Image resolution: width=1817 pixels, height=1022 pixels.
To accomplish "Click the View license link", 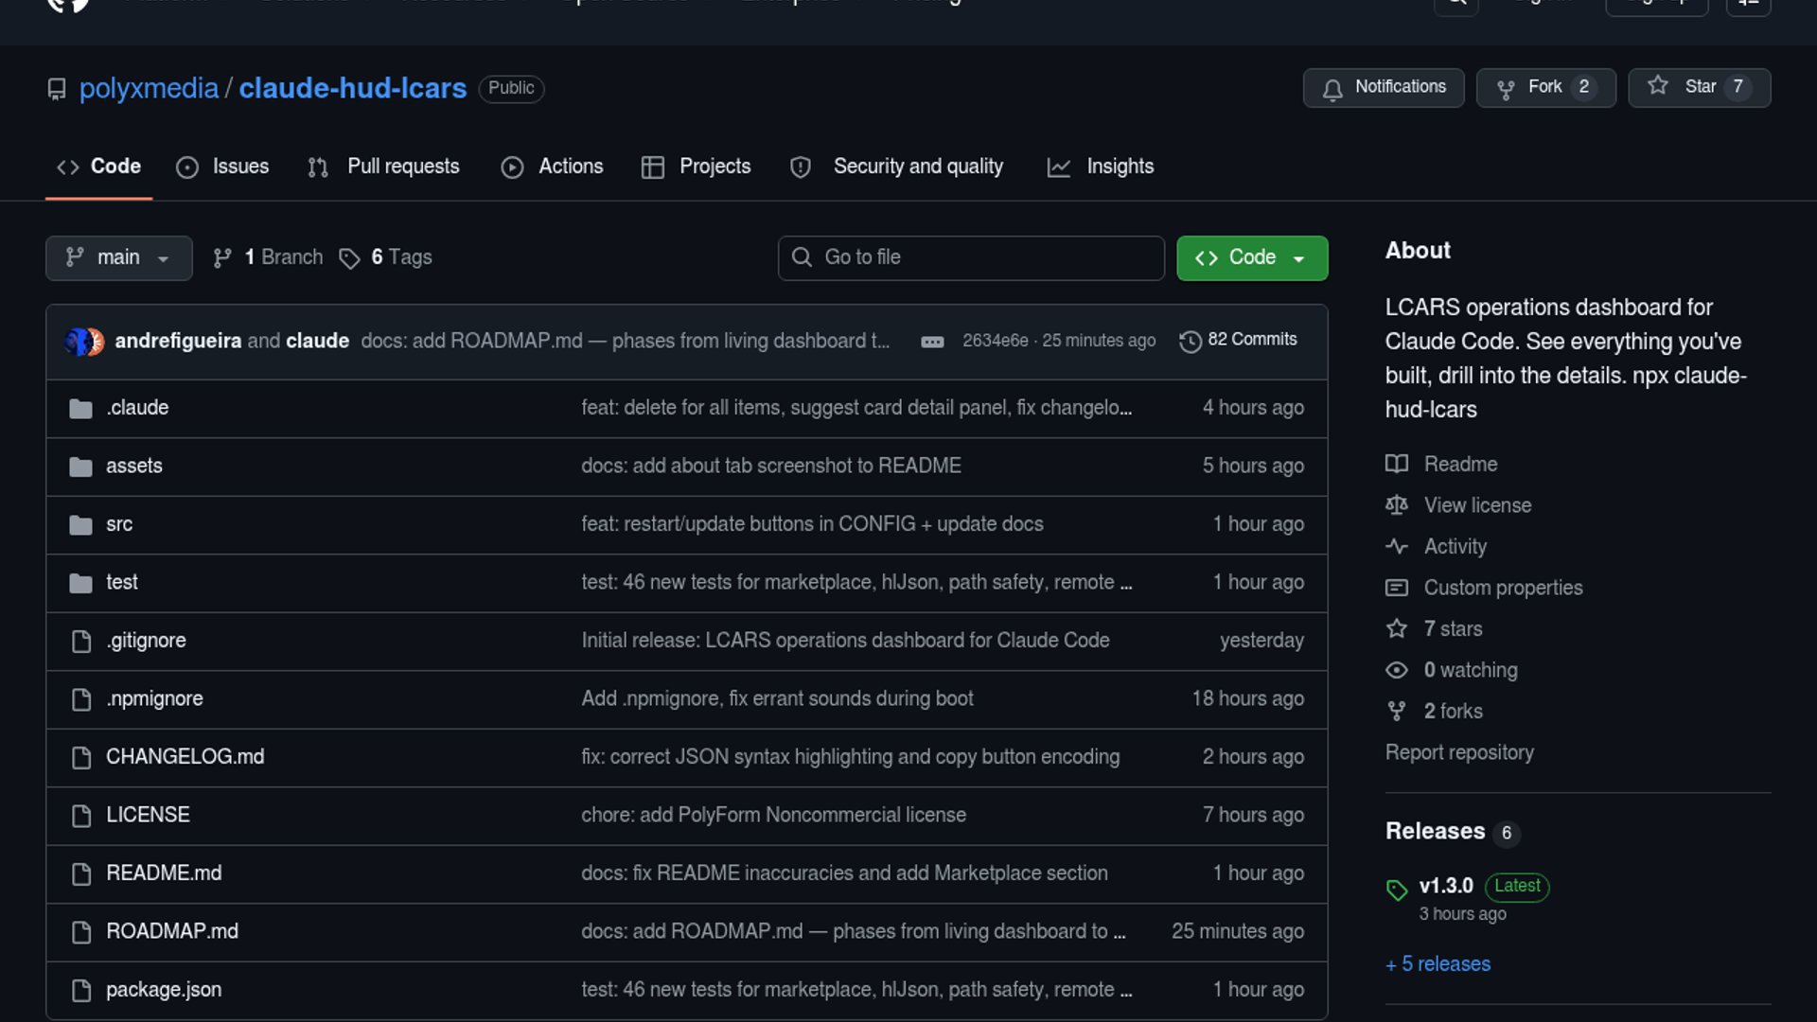I will tap(1476, 505).
